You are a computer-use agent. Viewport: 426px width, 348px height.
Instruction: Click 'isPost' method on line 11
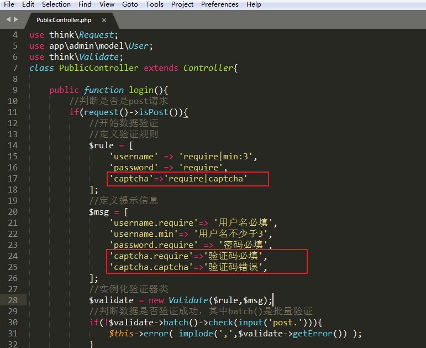click(154, 112)
